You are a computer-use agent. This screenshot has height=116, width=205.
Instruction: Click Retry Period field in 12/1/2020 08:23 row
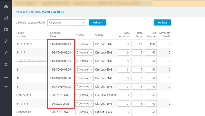(138, 103)
